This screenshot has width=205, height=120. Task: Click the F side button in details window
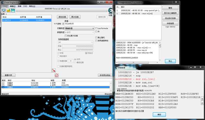point(202,103)
